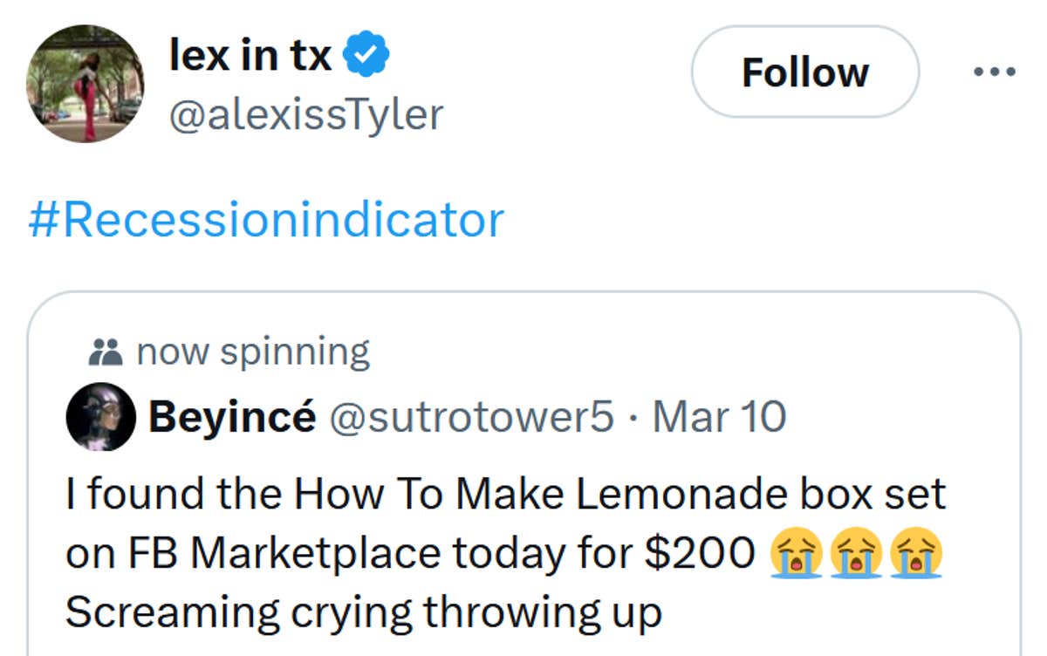The height and width of the screenshot is (656, 1047).
Task: Click the lex in tx display name
Action: pos(250,58)
